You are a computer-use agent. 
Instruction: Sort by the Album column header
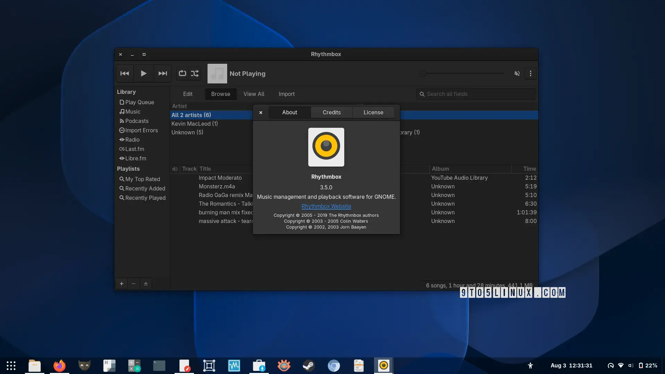tap(470, 169)
